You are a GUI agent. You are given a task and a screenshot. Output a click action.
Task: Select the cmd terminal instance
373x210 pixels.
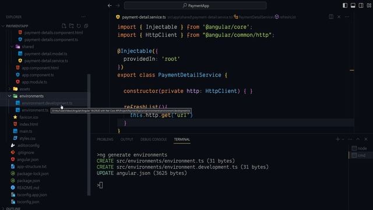coord(360,155)
